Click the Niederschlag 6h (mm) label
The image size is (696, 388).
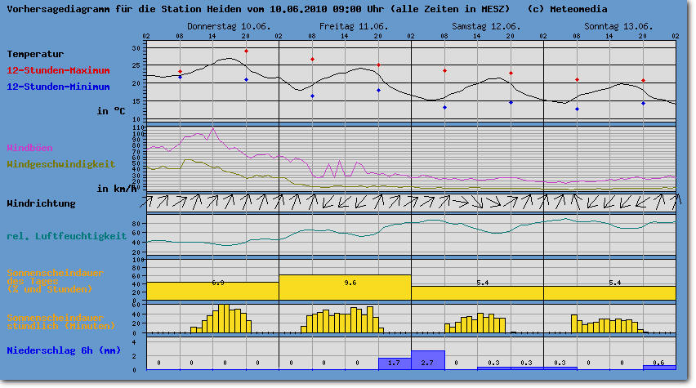[59, 351]
